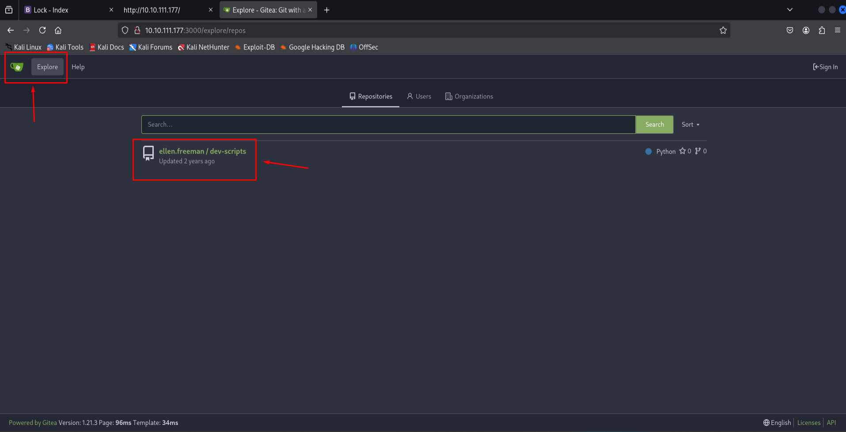Open the OffSec bookmark
The height and width of the screenshot is (432, 846).
(x=364, y=47)
